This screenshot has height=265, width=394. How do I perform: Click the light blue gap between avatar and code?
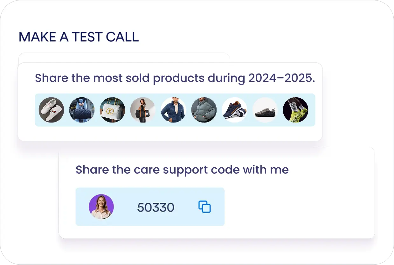coord(125,207)
